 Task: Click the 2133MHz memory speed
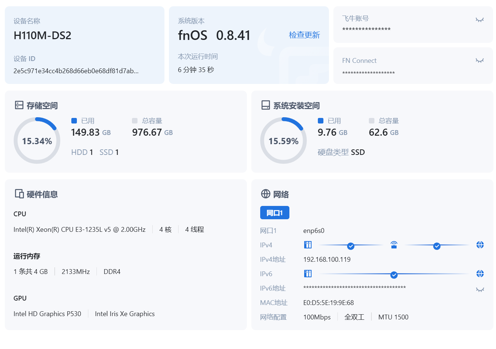pos(76,272)
